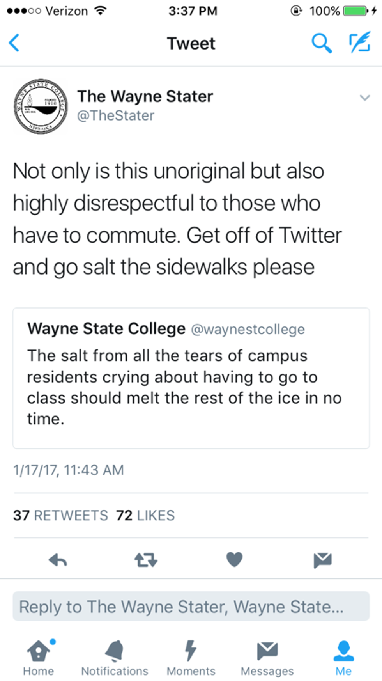
Task: View the 72 Likes list
Action: 145,516
